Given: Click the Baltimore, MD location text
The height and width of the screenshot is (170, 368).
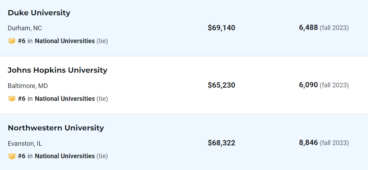Looking at the screenshot, I should [28, 86].
